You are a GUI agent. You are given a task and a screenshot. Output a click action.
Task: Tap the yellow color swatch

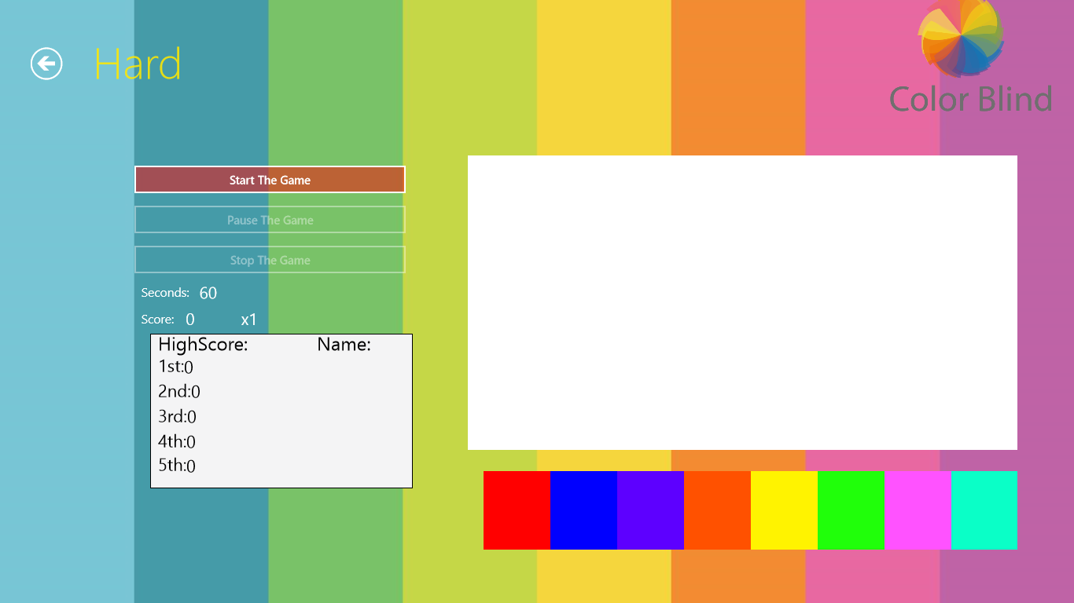point(784,510)
